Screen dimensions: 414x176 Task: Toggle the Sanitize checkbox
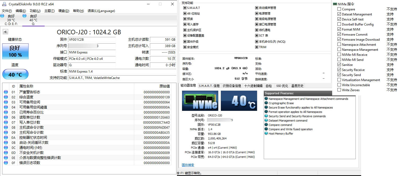[x=339, y=65]
